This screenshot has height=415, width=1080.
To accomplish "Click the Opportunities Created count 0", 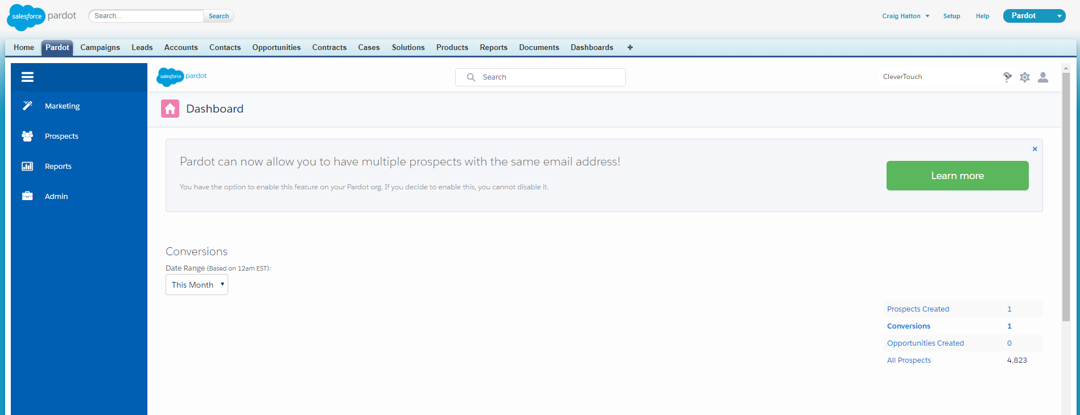I will (1009, 343).
